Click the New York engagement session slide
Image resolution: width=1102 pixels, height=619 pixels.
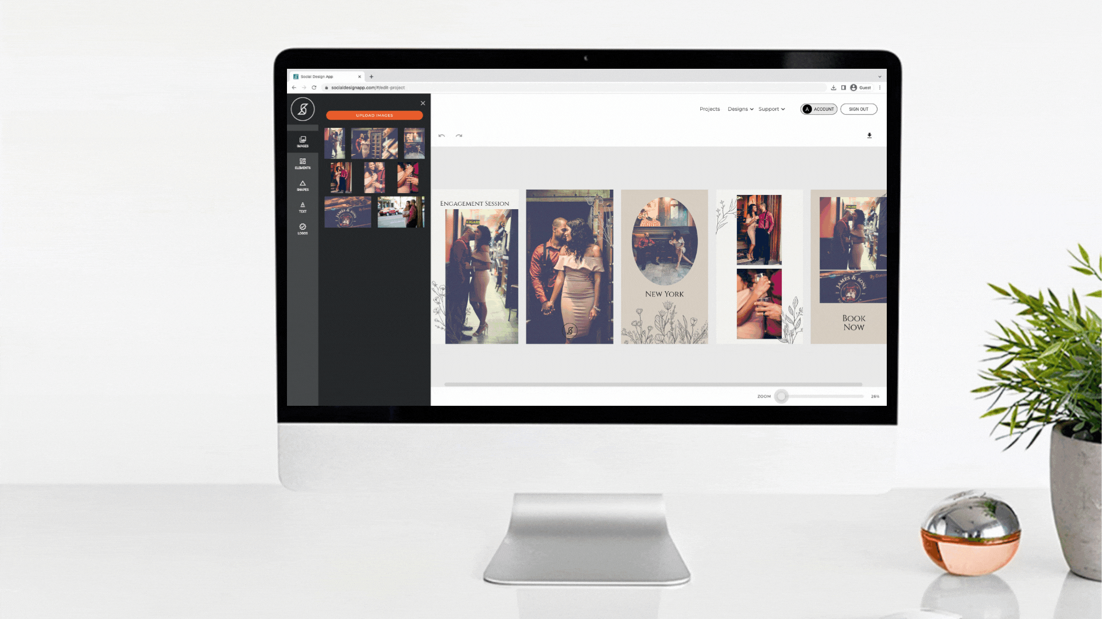(x=663, y=267)
